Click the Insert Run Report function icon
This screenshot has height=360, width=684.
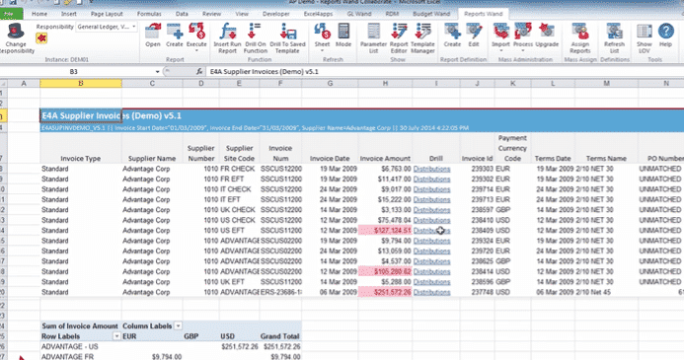pos(228,32)
